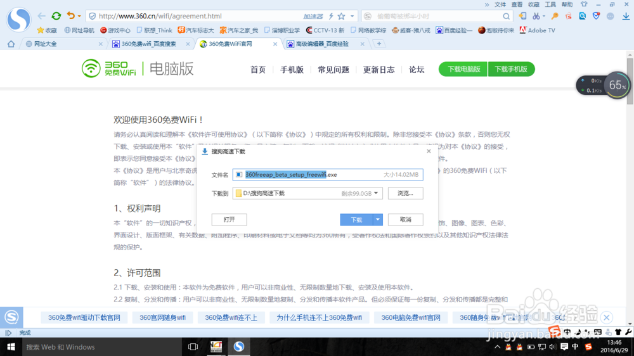Open the 收藏 menu
Viewport: 634px width, 356px height.
click(534, 4)
